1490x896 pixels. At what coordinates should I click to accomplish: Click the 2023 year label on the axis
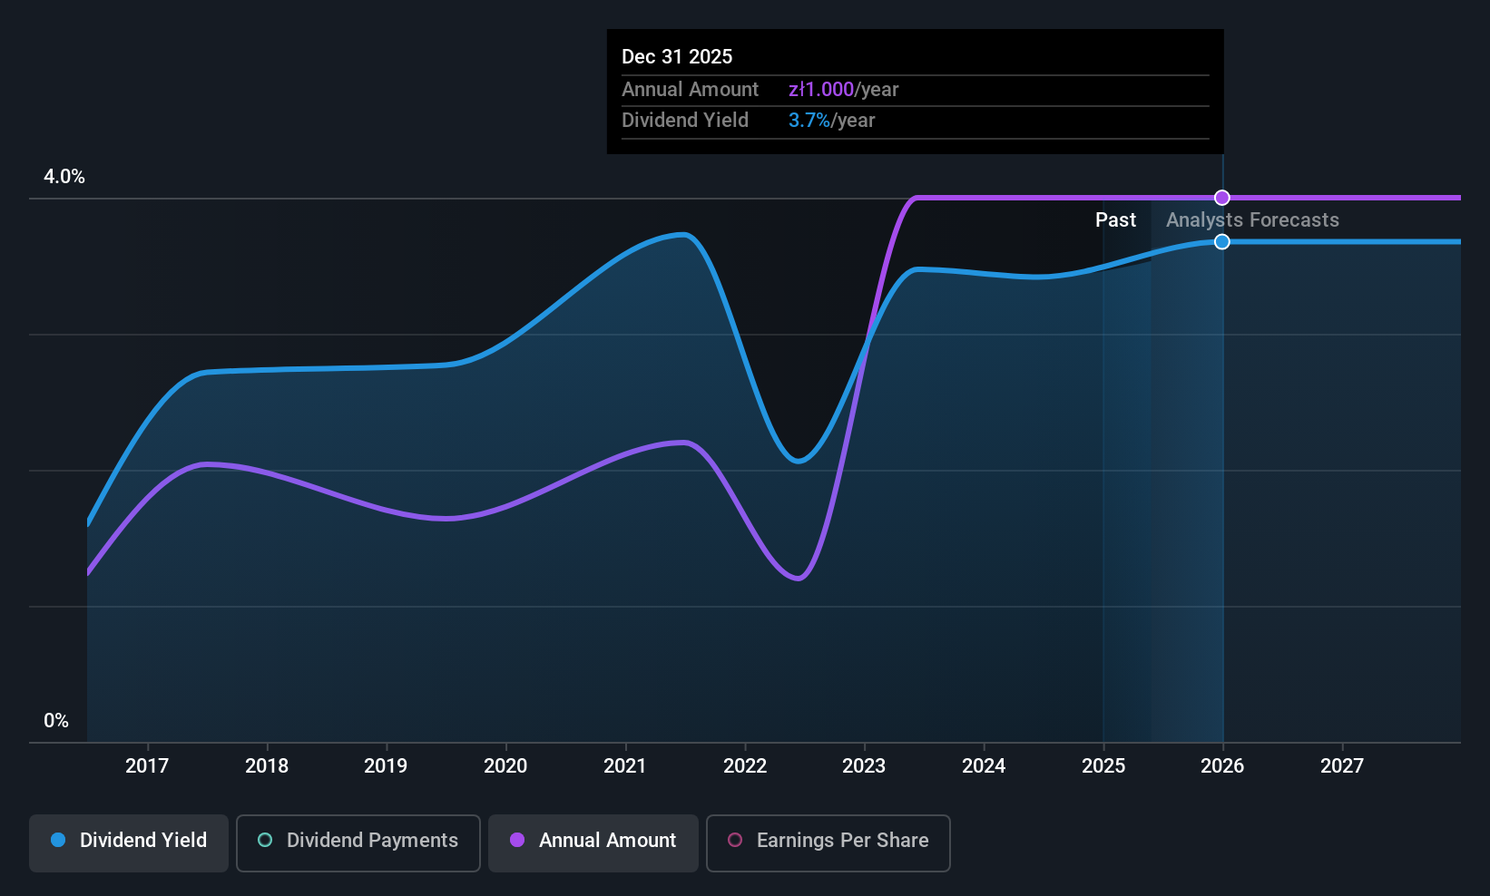864,765
